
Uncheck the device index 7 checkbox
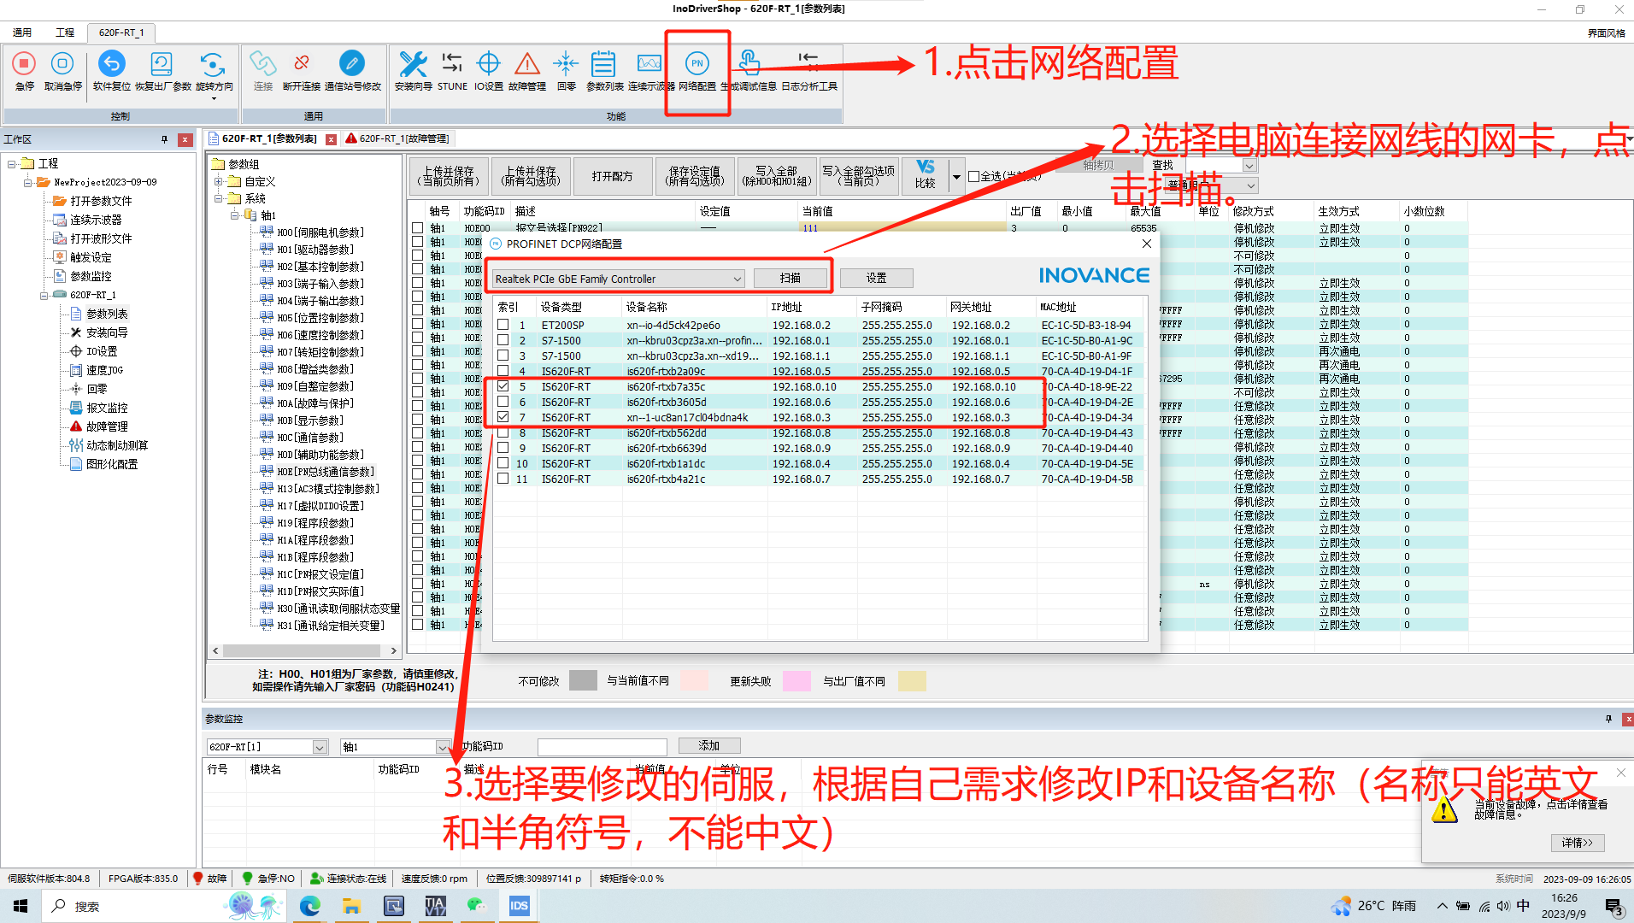point(503,417)
